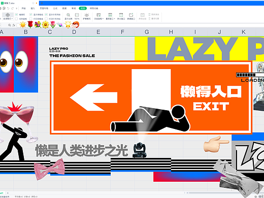
Task: Open the Insert (插入) ribbon tab
Action: tap(32, 8)
